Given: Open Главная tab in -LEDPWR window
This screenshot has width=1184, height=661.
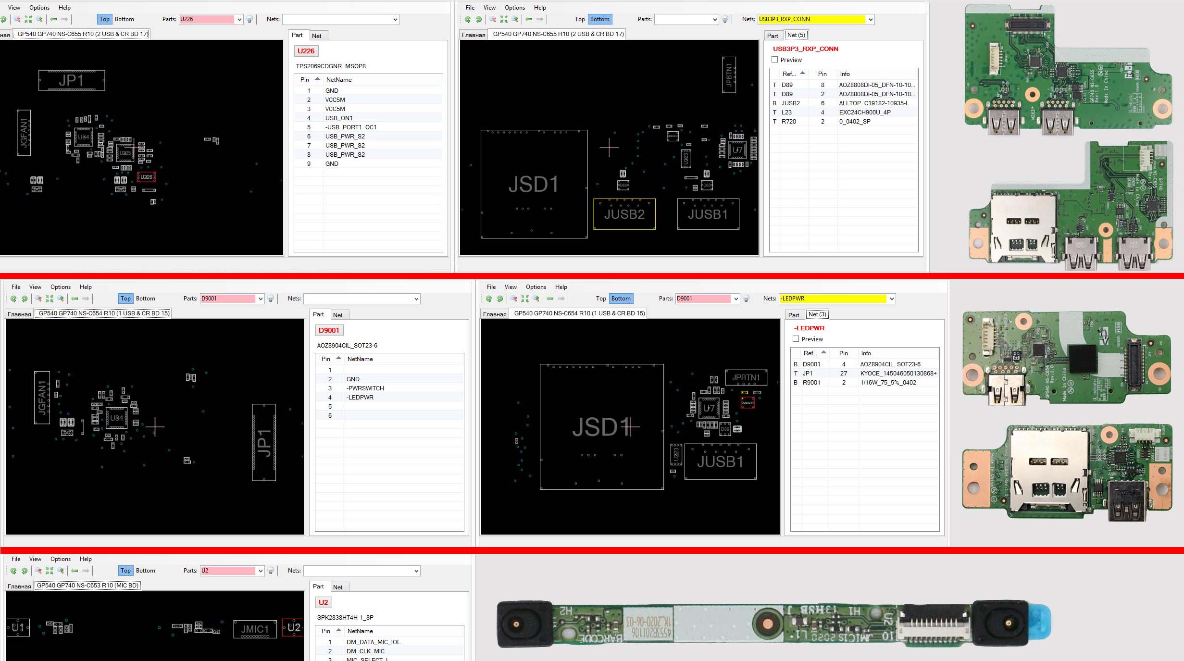Looking at the screenshot, I should pyautogui.click(x=495, y=314).
